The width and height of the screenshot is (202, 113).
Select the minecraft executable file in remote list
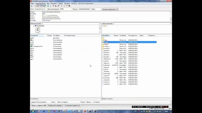pos(129,65)
